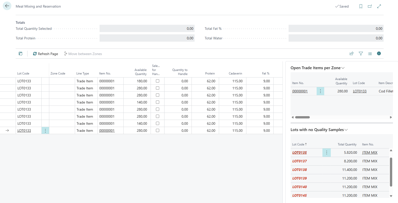Bookmark this page
The width and height of the screenshot is (398, 203).
click(x=361, y=6)
